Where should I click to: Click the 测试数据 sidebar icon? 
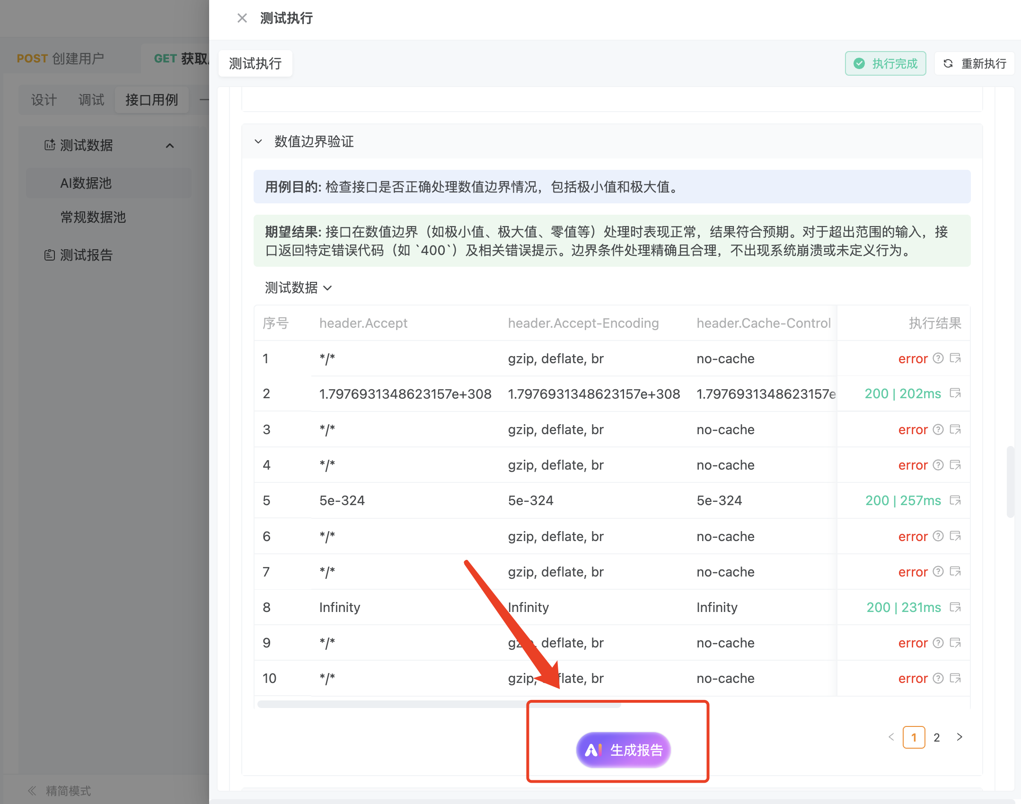pos(50,145)
